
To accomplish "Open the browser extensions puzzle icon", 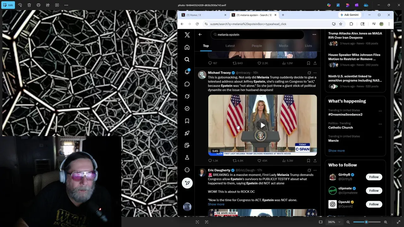I will (351, 24).
